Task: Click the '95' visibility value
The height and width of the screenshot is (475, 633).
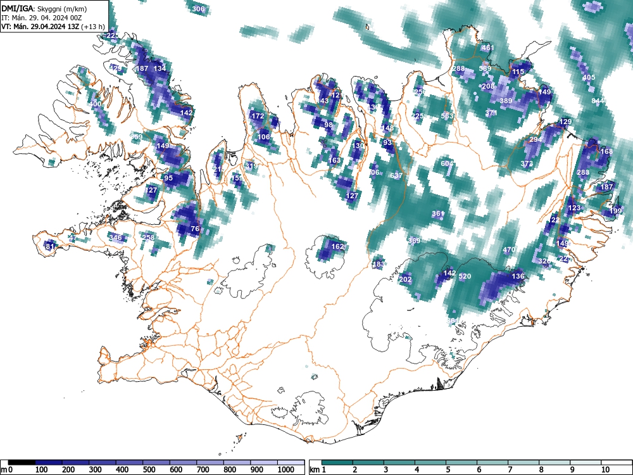Action: click(x=168, y=178)
